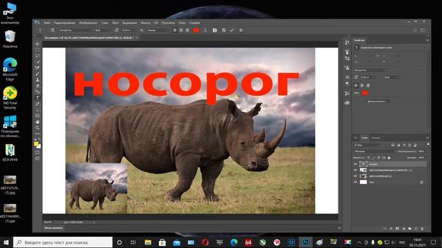The width and height of the screenshot is (442, 248).
Task: Select the носорог text layer thumbnail
Action: (363, 164)
